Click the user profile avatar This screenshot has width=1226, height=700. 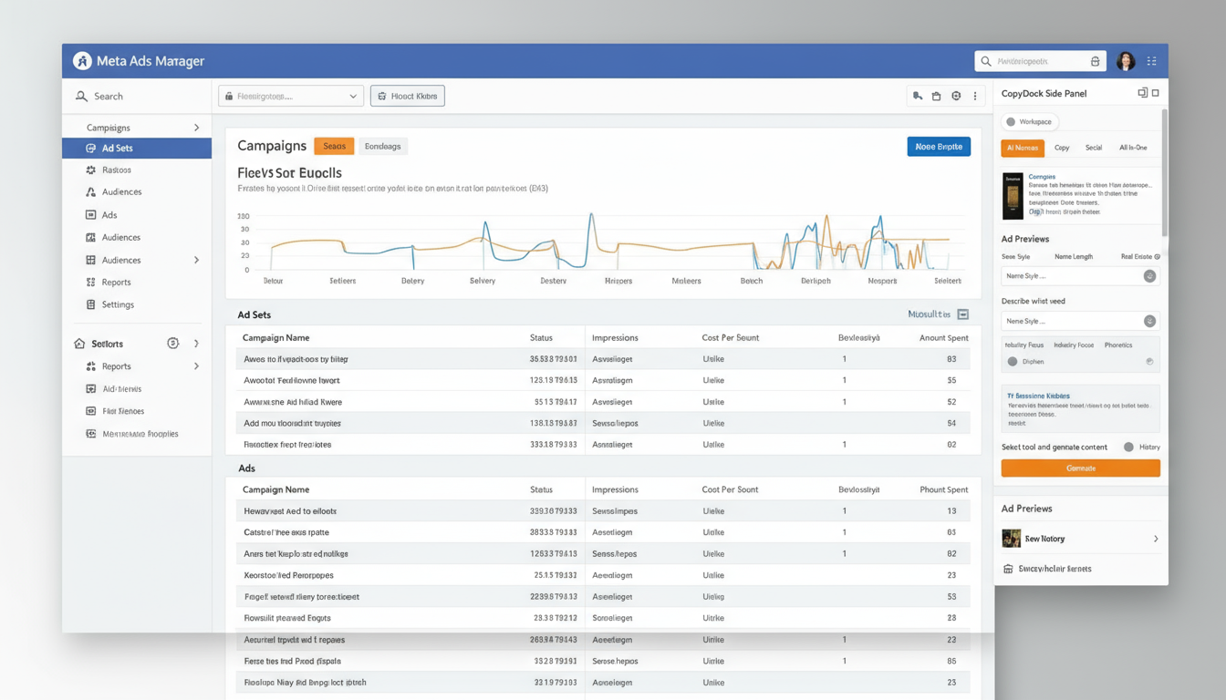click(1126, 61)
